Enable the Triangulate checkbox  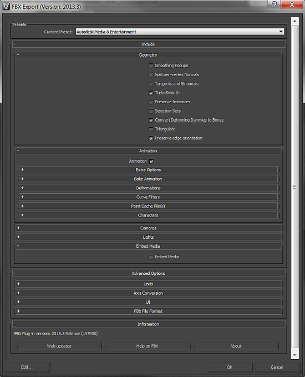pyautogui.click(x=151, y=129)
